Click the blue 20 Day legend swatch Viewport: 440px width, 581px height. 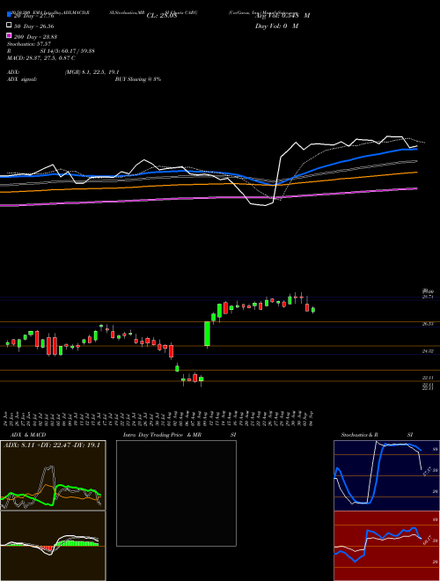pos(9,14)
